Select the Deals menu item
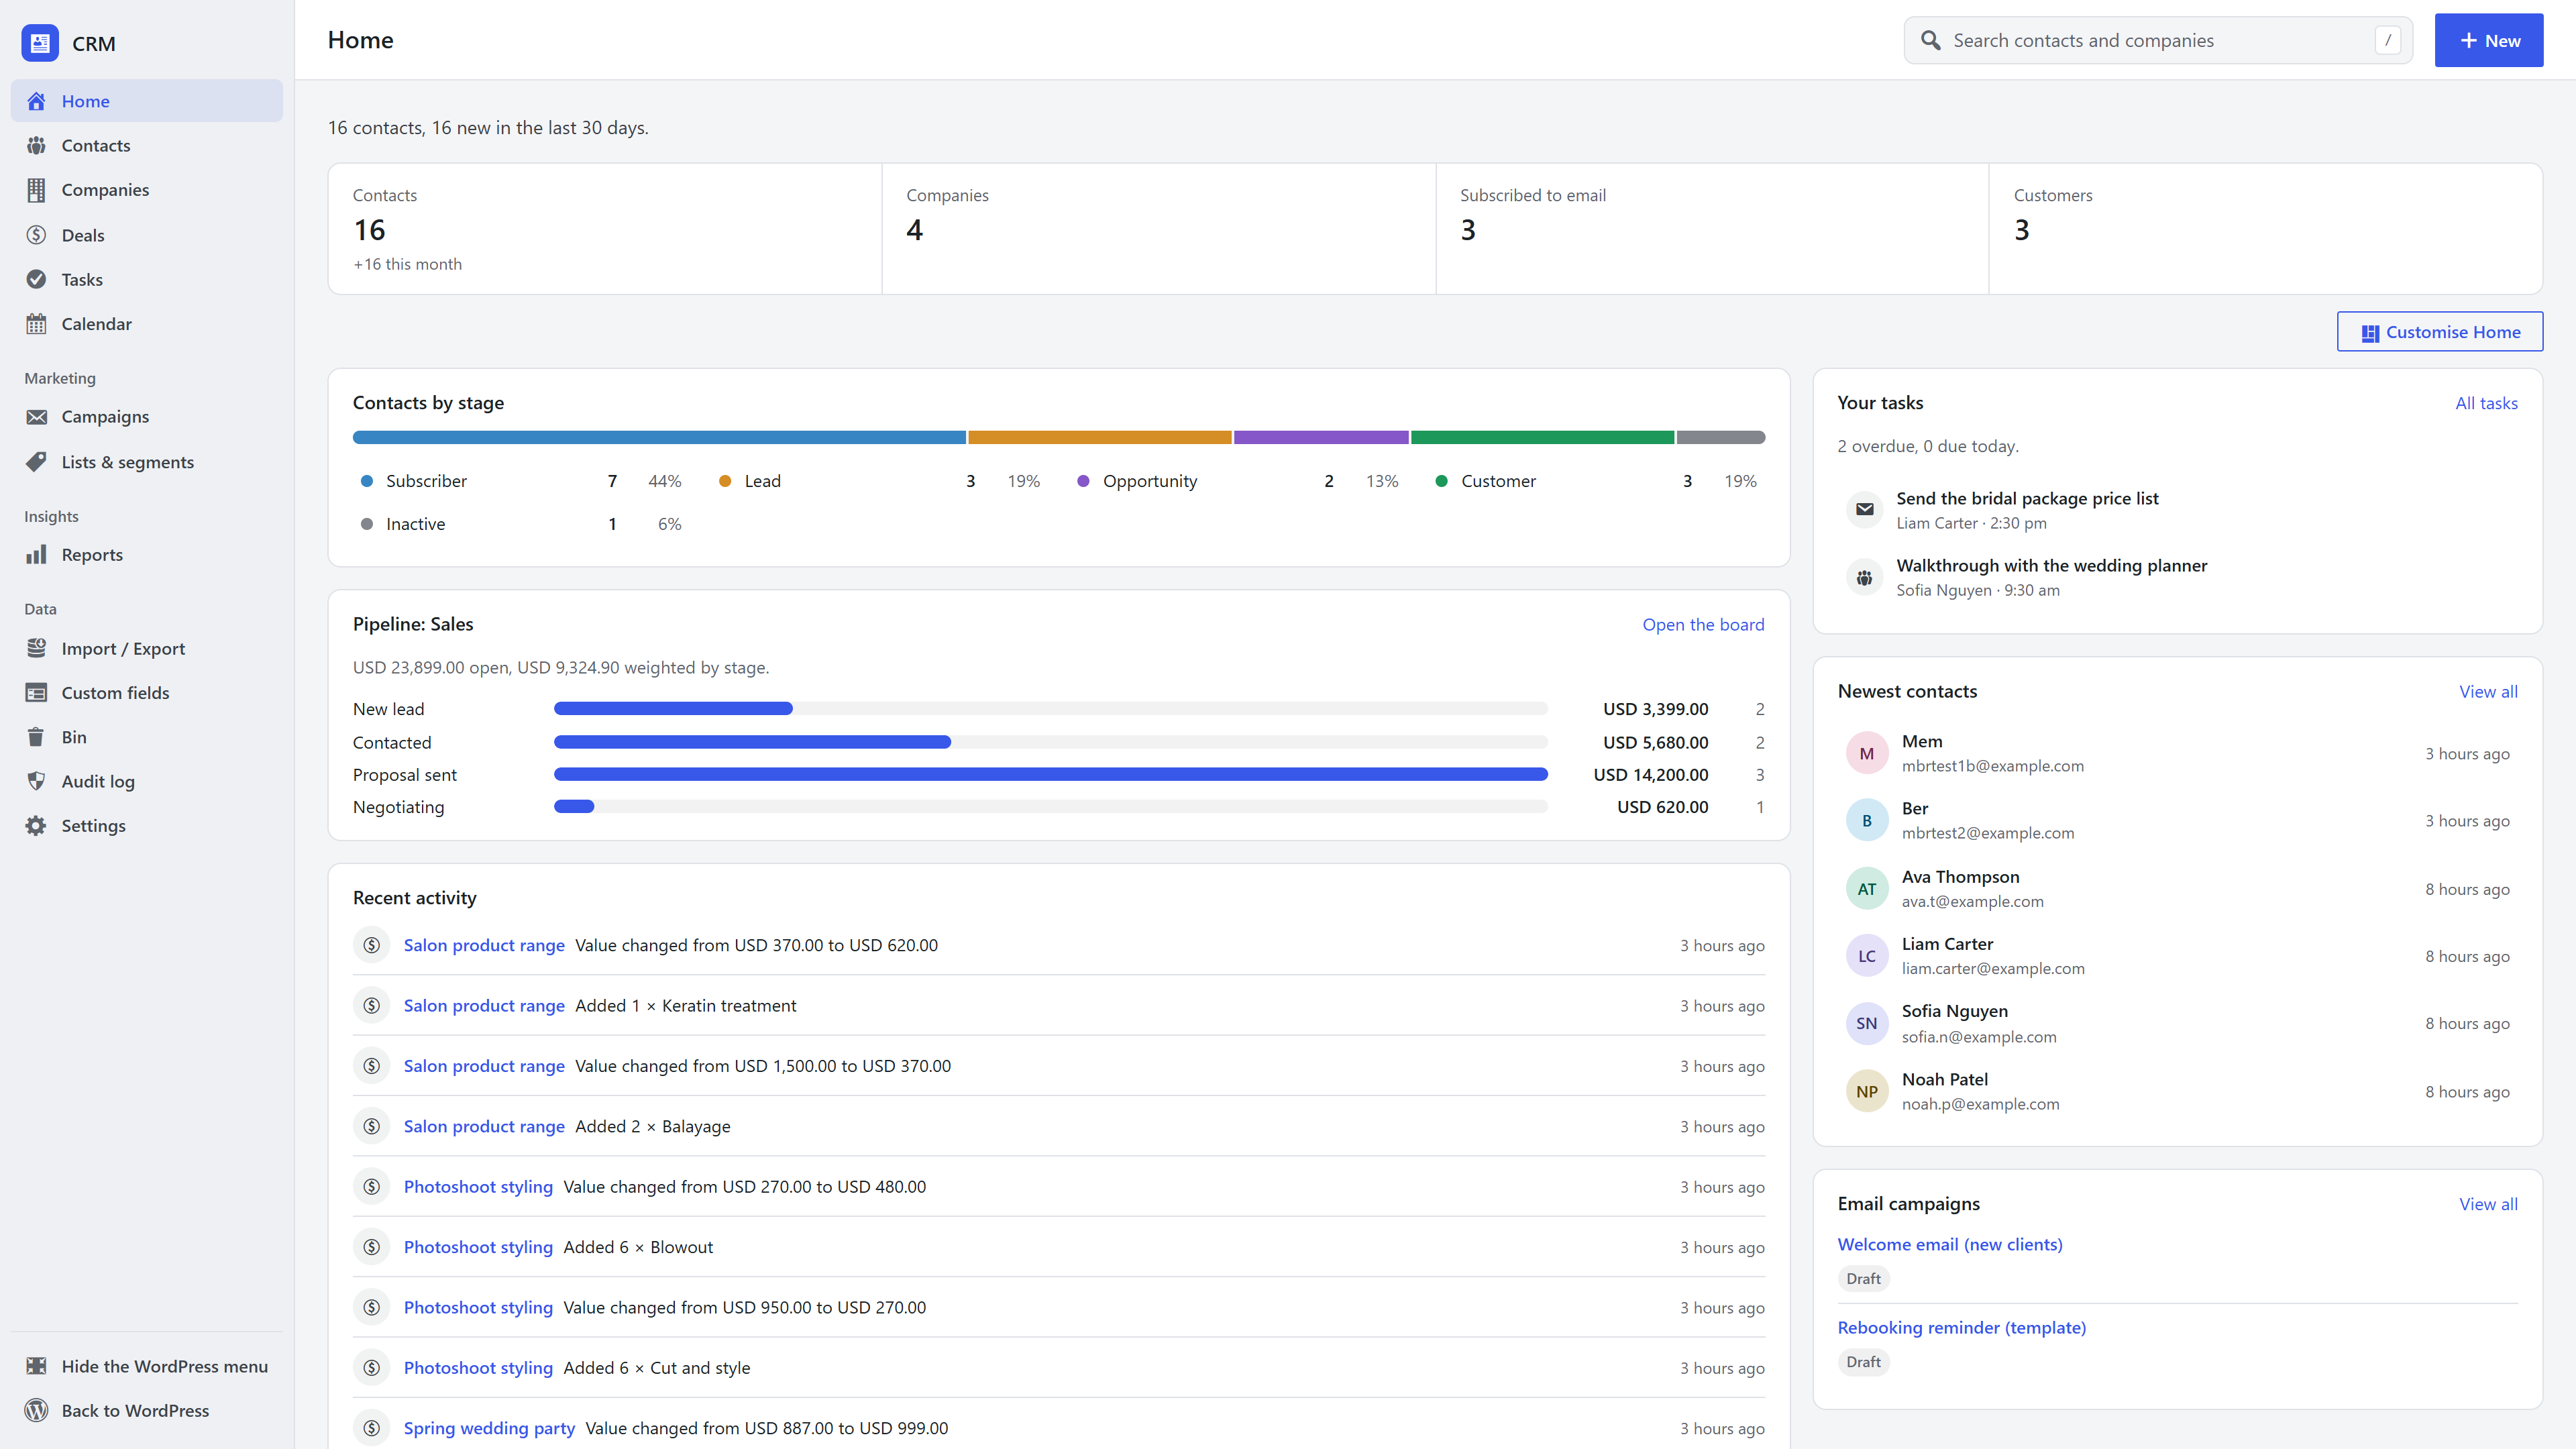2576x1449 pixels. tap(147, 235)
